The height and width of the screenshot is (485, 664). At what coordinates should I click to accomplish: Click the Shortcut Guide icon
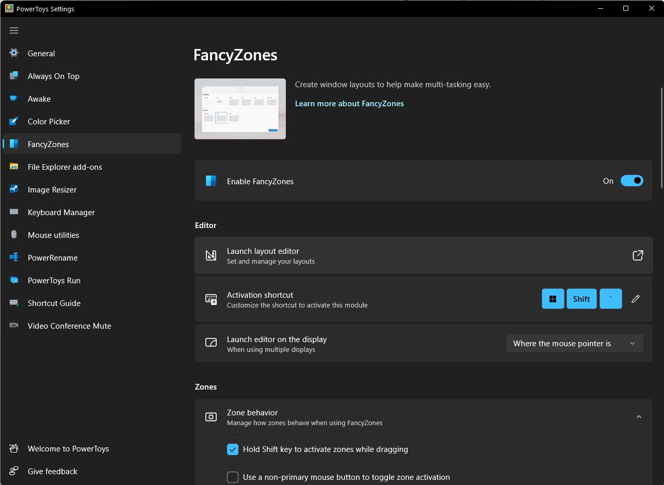pos(14,303)
